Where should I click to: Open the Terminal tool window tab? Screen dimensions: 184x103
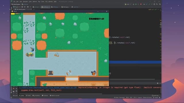45,96
